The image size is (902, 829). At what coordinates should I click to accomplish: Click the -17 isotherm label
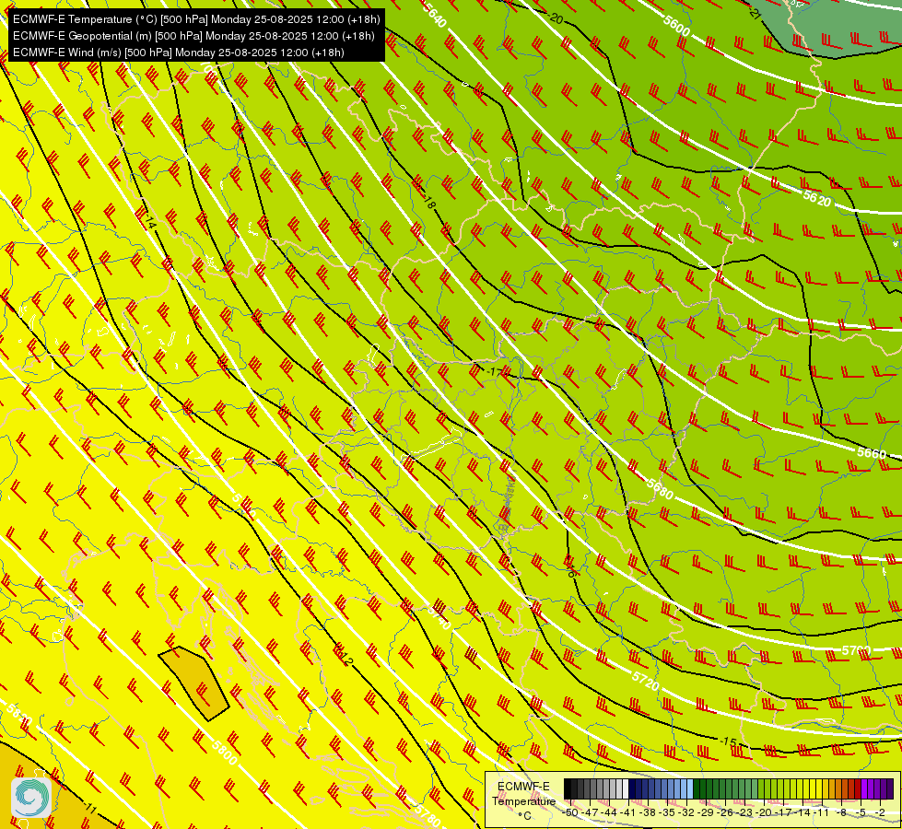pos(494,371)
